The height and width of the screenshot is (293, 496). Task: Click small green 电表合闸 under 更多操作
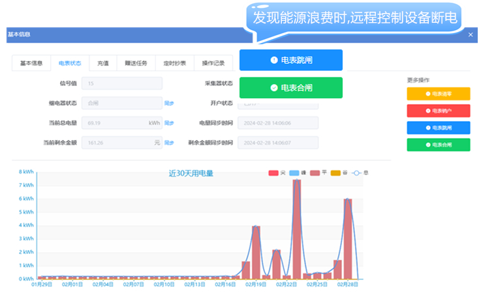click(x=438, y=145)
